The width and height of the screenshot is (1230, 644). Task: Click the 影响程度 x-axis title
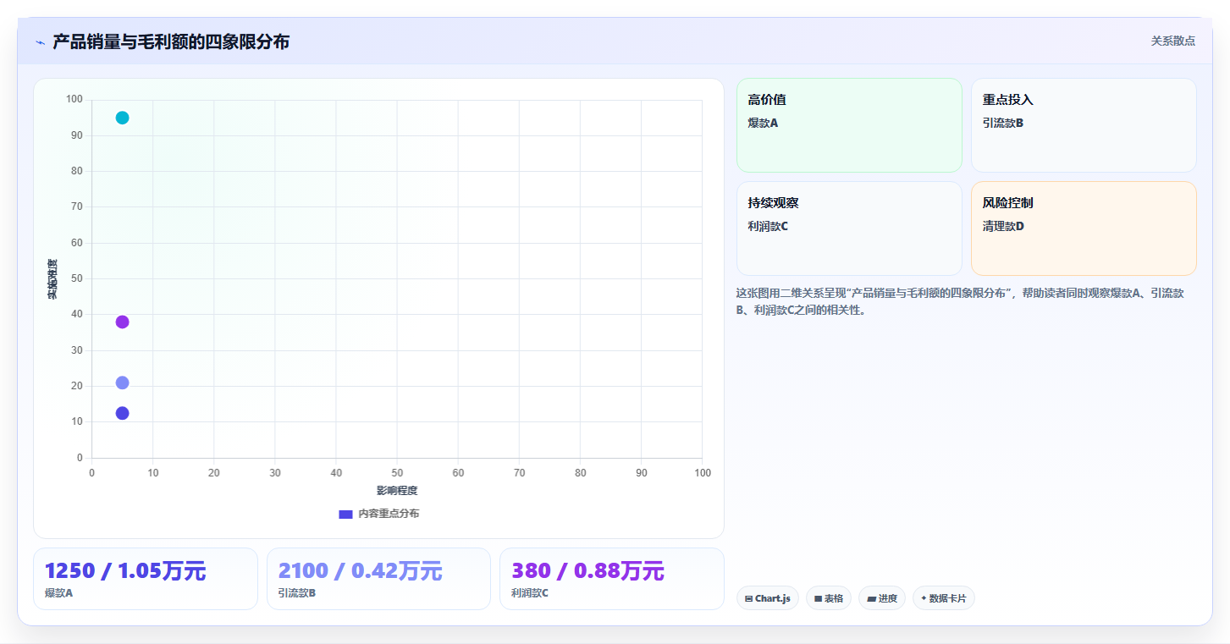click(397, 491)
